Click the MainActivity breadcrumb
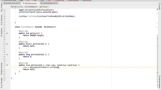The height and width of the screenshot is (90, 161). click(x=17, y=7)
